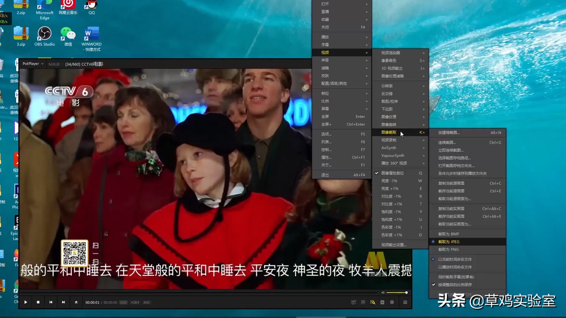Click the playback seek bar

[199, 292]
